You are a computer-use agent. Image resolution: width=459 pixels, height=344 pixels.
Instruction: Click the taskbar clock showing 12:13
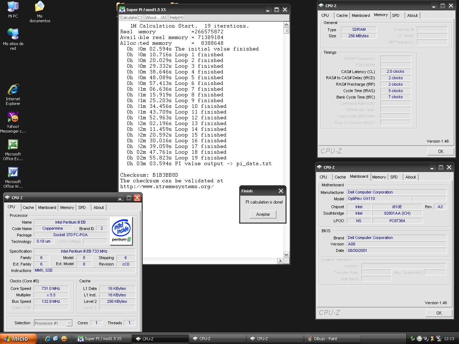click(449, 339)
